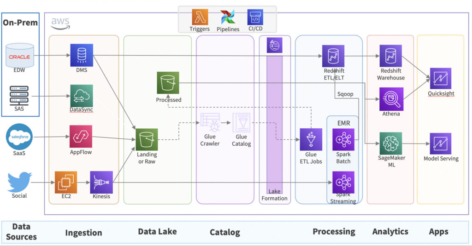Select the Glue Crawler icon

tap(210, 123)
